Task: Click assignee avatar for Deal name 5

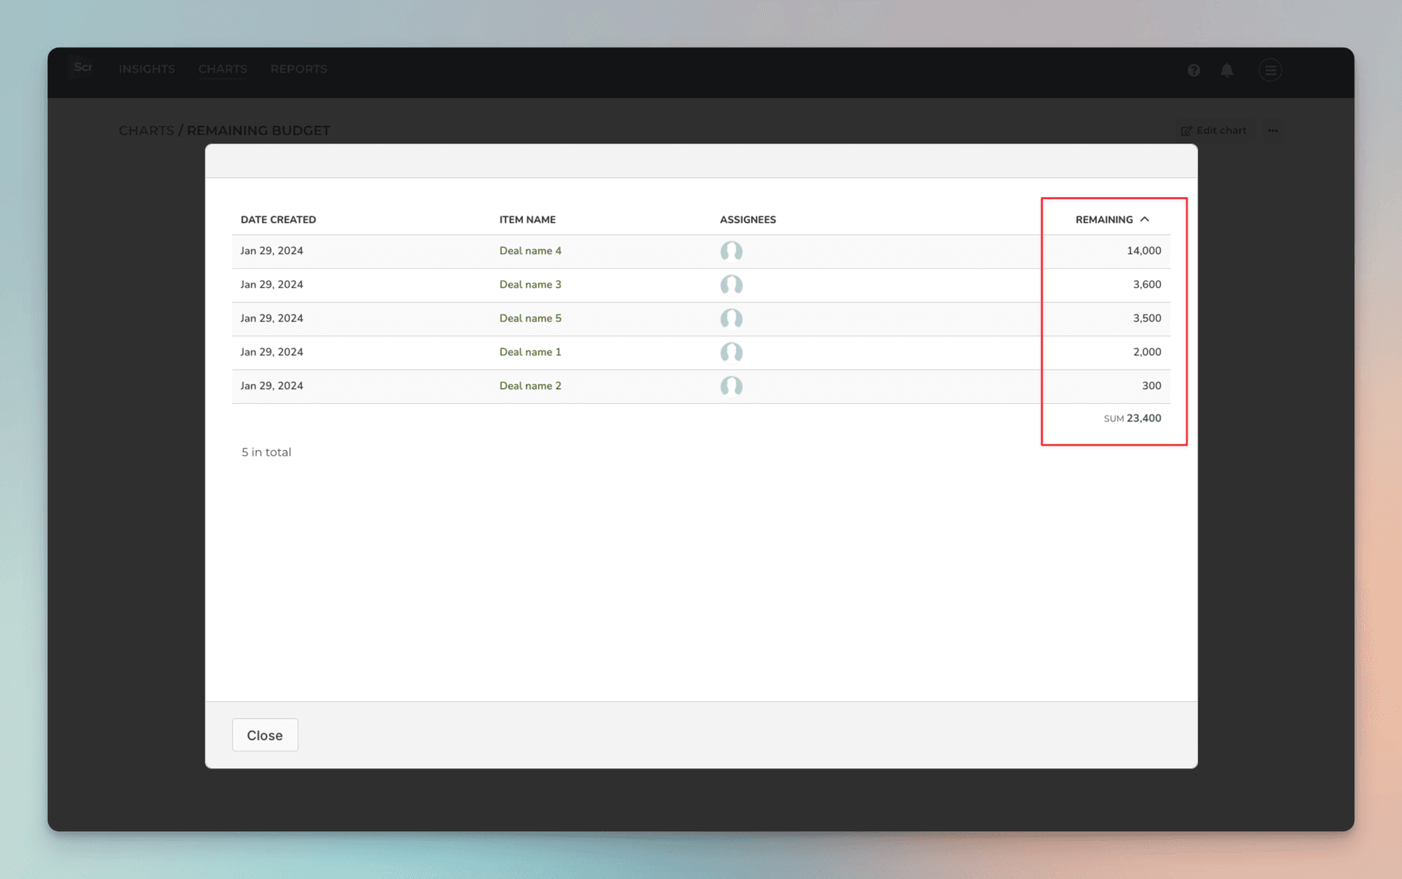Action: 731,318
